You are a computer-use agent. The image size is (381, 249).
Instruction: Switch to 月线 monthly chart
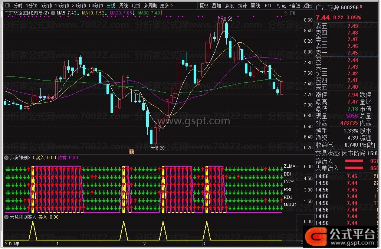click(136, 5)
